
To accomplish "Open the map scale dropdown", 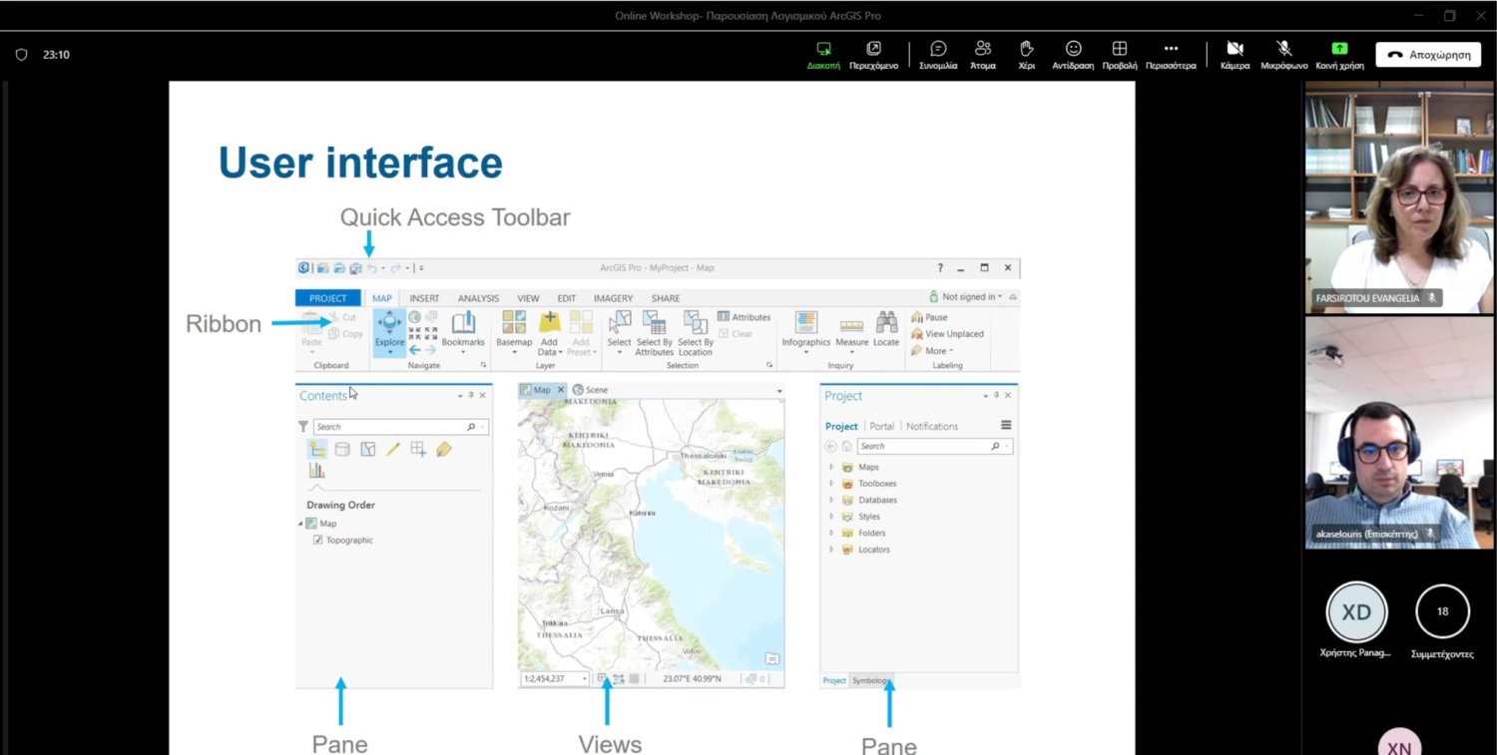I will (584, 679).
